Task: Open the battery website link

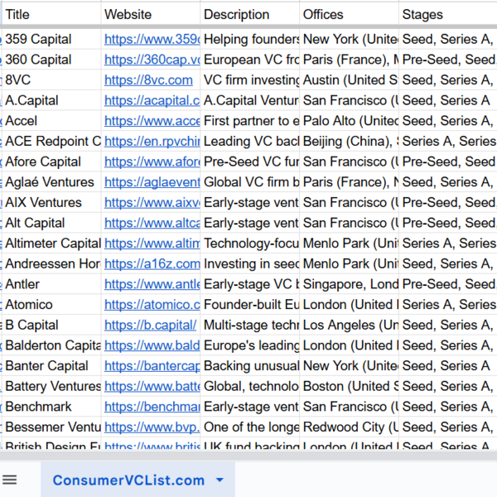Action: [152, 386]
